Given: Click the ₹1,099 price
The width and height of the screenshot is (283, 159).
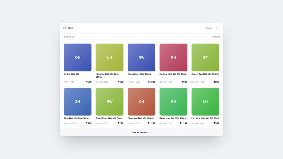Looking at the screenshot, I should (x=151, y=82).
